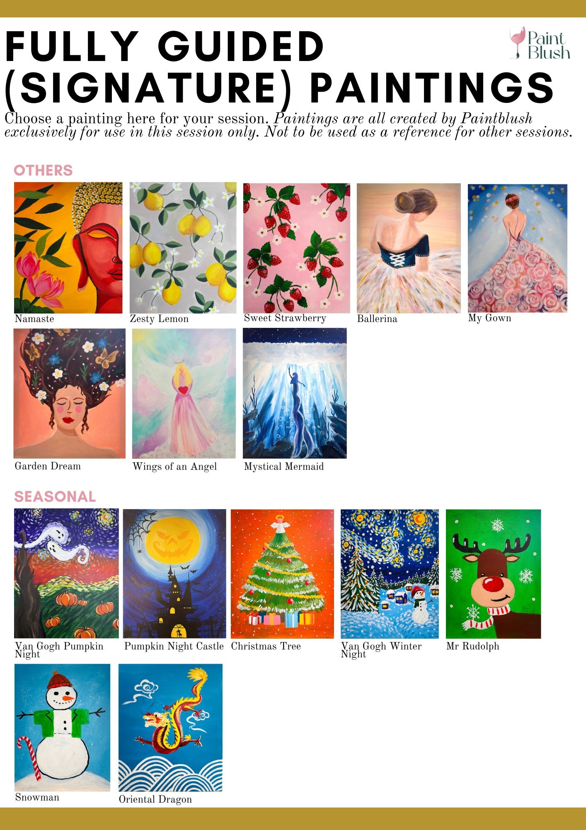This screenshot has height=830, width=586.
Task: Open the My Gown painting
Action: (x=518, y=248)
